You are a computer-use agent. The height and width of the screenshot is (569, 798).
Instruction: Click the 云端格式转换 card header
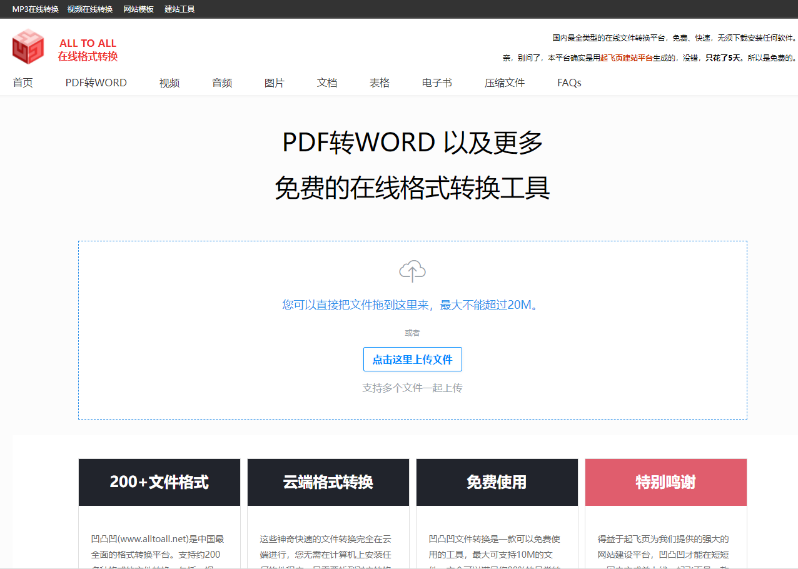328,482
